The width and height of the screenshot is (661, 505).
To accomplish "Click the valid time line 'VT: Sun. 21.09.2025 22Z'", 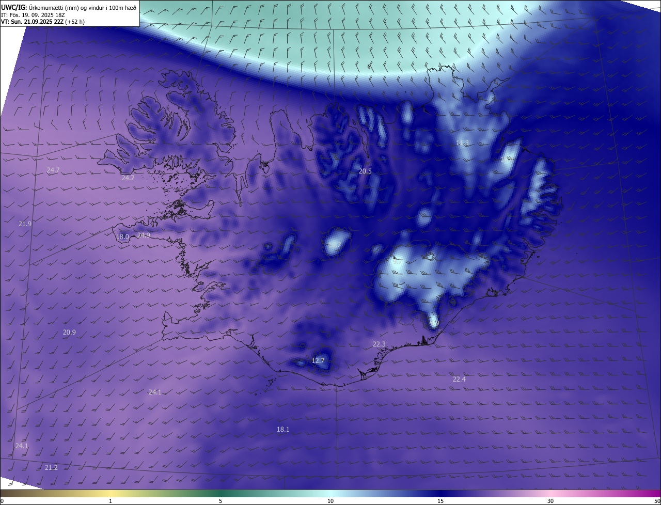I will pyautogui.click(x=32, y=22).
